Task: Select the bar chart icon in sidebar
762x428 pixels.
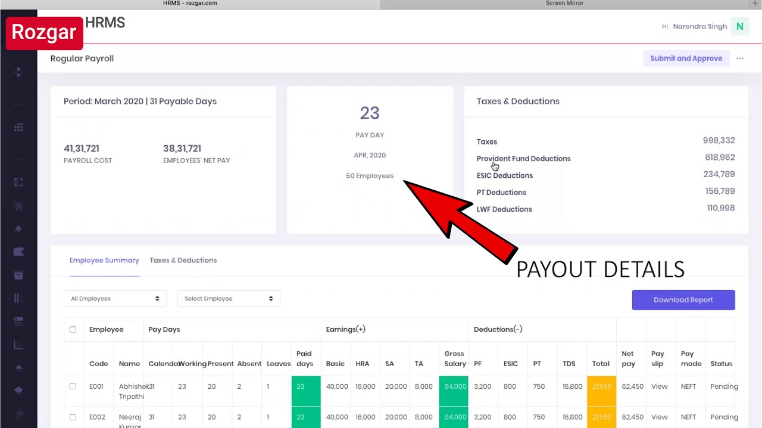Action: [18, 344]
